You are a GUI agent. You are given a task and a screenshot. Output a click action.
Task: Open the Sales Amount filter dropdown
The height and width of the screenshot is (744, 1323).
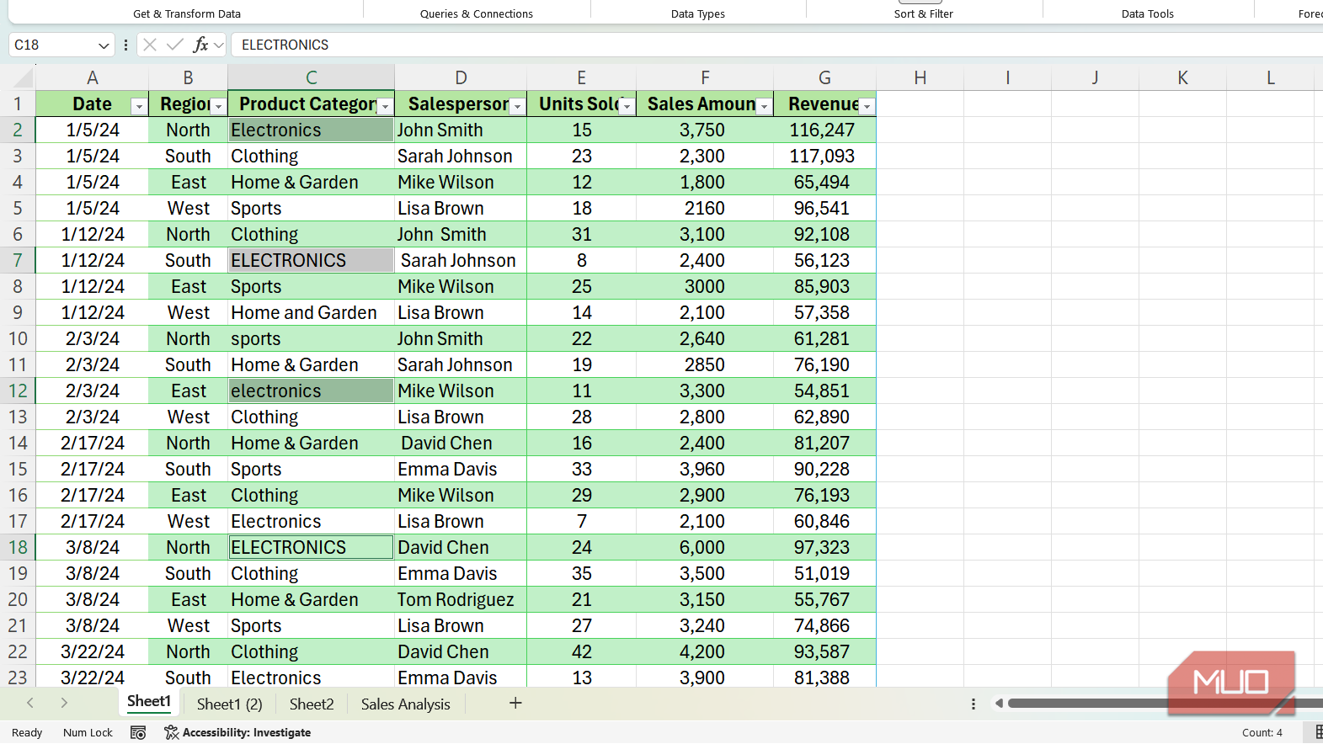click(764, 106)
